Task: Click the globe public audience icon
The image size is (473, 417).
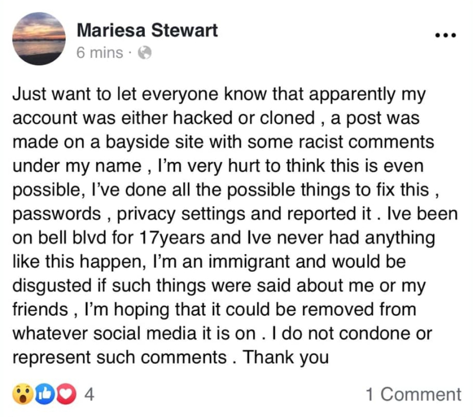Action: tap(144, 53)
